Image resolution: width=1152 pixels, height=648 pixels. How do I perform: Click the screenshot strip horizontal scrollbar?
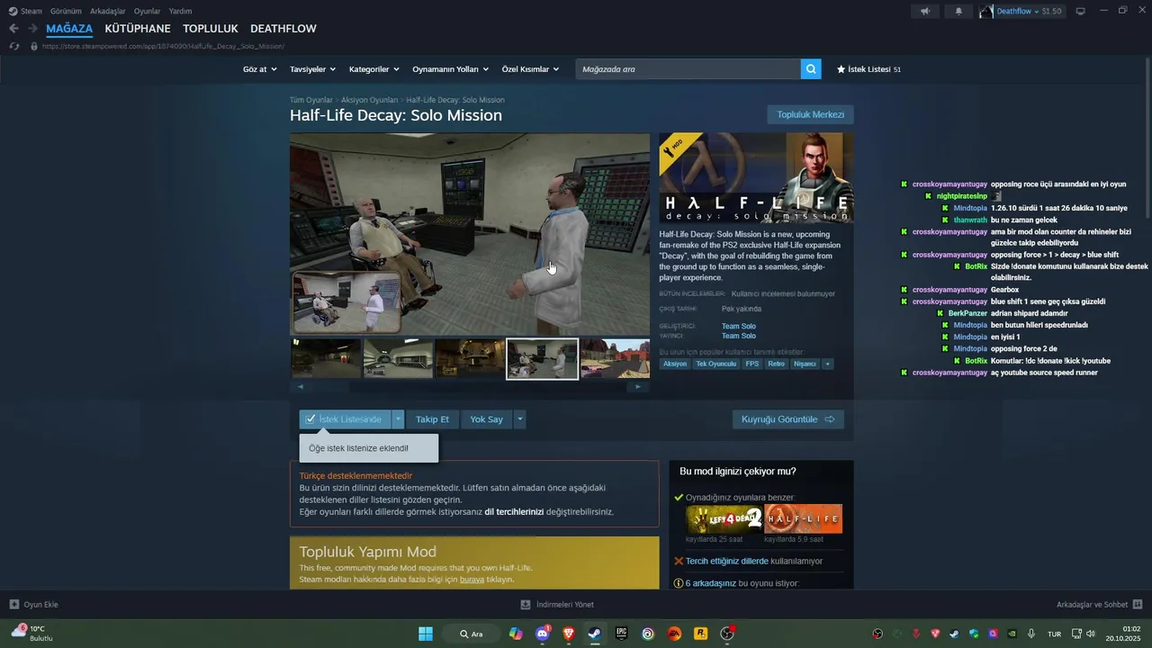(x=469, y=386)
